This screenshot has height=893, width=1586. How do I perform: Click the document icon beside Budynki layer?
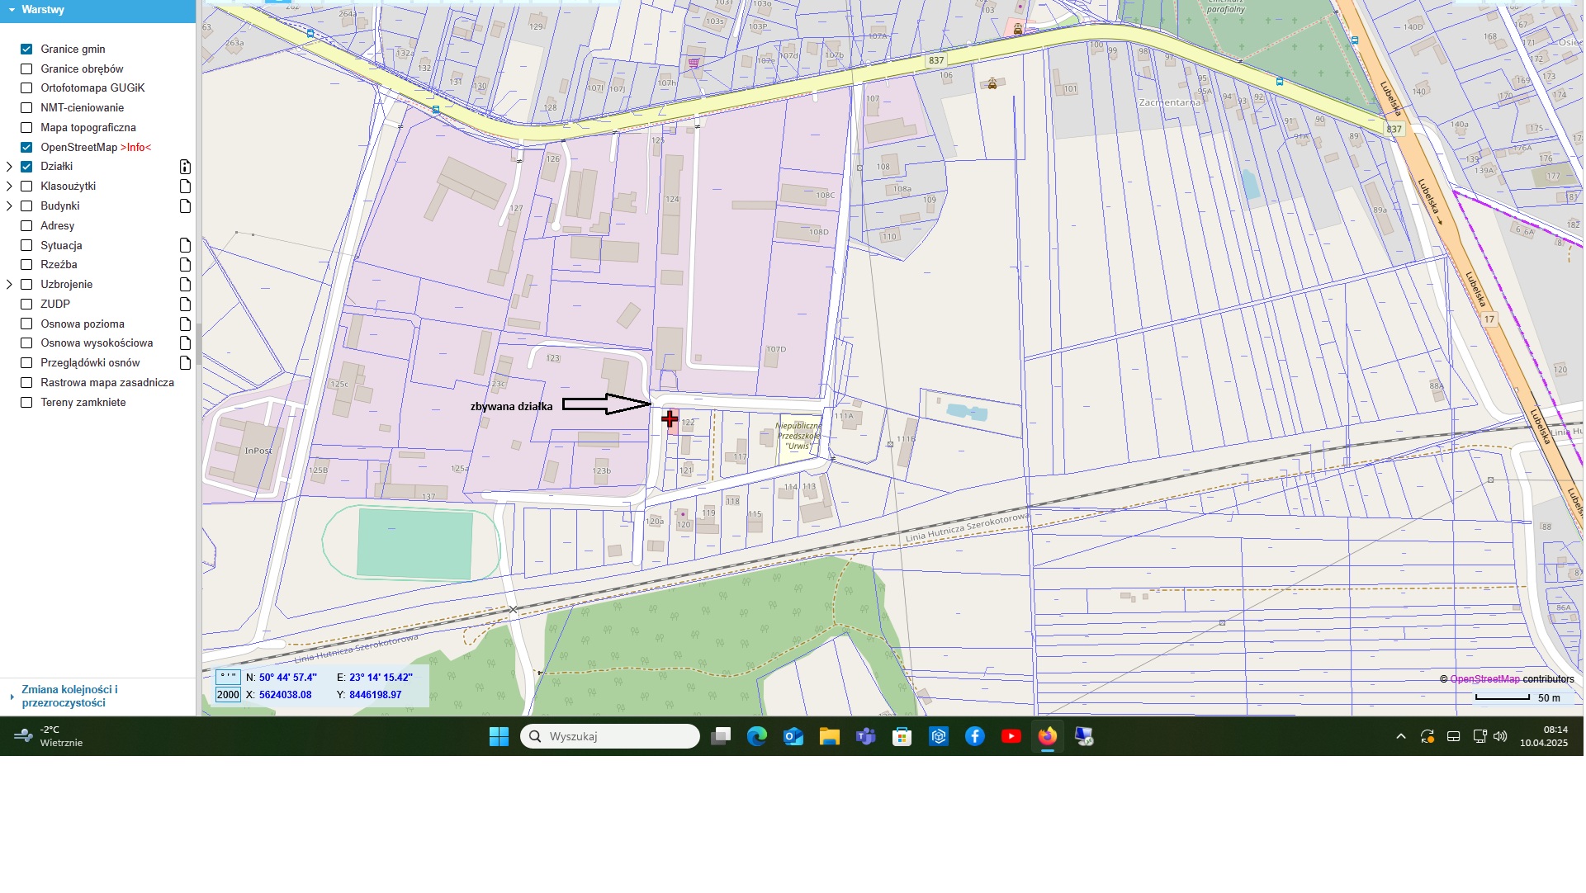point(185,206)
